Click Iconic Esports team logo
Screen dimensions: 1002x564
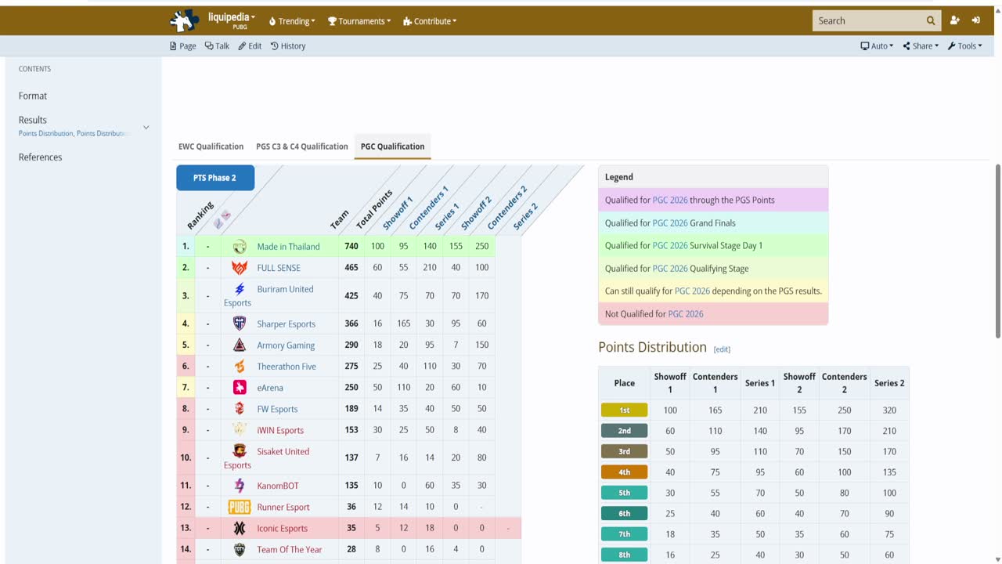point(240,528)
